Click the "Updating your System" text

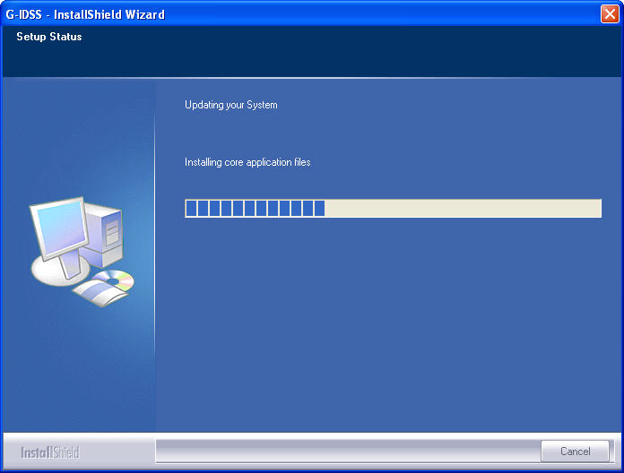tap(231, 105)
